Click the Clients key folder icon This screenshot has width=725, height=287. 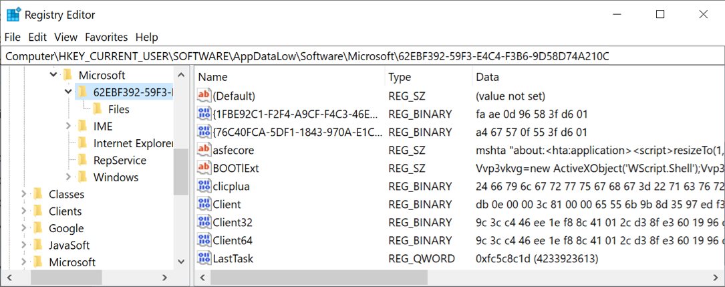(38, 211)
